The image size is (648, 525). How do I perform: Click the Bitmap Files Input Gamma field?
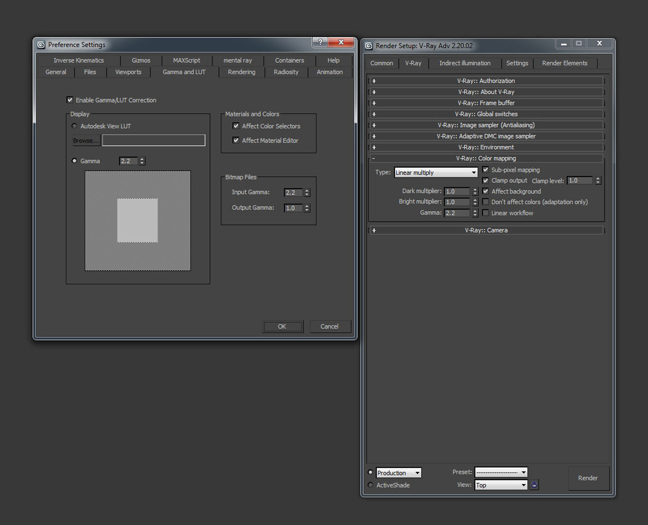pyautogui.click(x=293, y=193)
